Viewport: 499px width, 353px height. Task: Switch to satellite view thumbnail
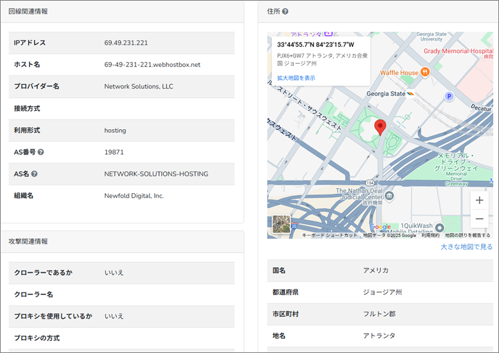tap(281, 224)
